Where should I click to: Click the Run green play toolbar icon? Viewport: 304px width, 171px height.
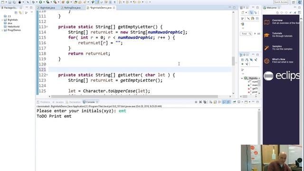[x=40, y=2]
